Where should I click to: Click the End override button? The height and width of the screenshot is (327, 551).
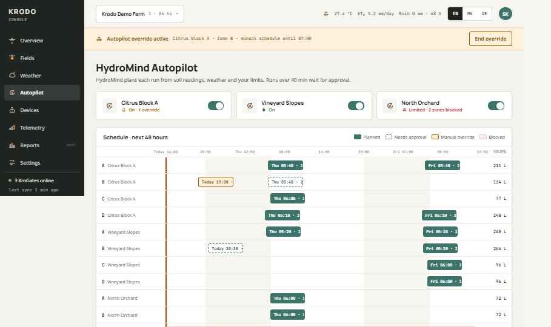point(490,39)
